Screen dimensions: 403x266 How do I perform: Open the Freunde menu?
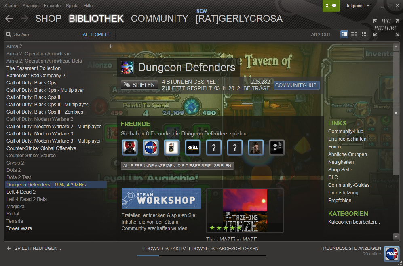pos(52,6)
